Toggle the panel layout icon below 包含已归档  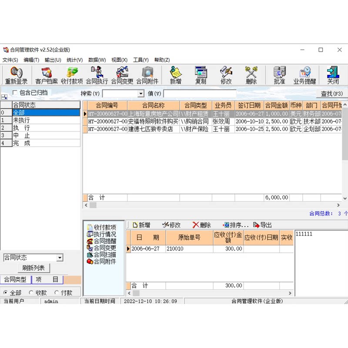(x=4, y=97)
